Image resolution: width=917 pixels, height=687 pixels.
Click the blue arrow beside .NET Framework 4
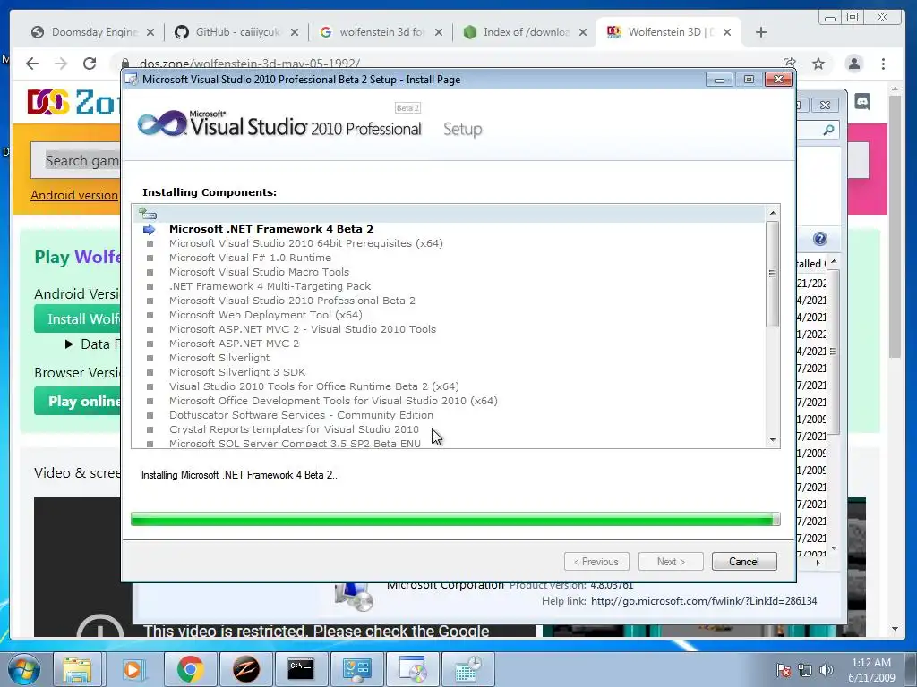[x=150, y=230]
